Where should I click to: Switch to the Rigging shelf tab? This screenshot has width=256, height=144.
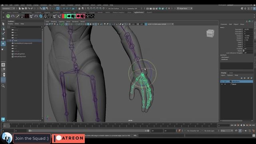pos(47,12)
